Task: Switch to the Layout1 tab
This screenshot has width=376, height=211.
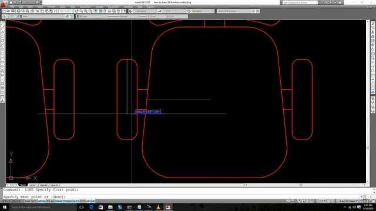Action: pos(32,185)
